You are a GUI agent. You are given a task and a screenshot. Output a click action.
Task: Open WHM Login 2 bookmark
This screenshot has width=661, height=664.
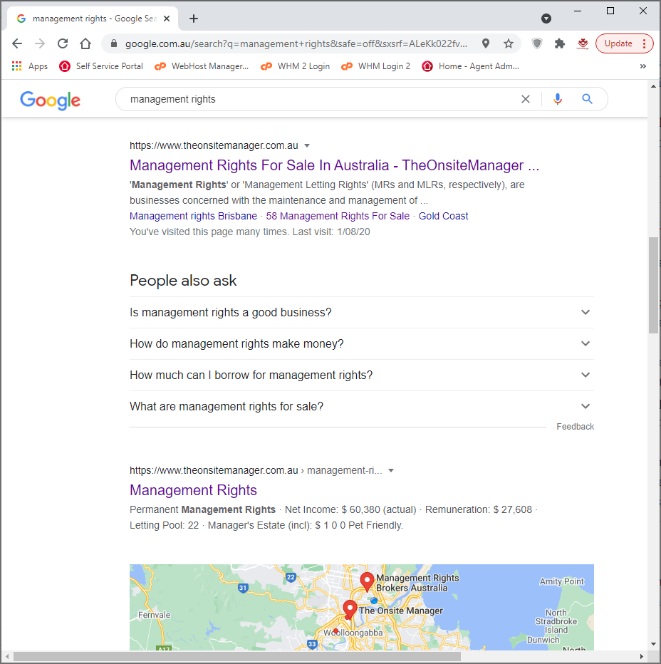(376, 66)
